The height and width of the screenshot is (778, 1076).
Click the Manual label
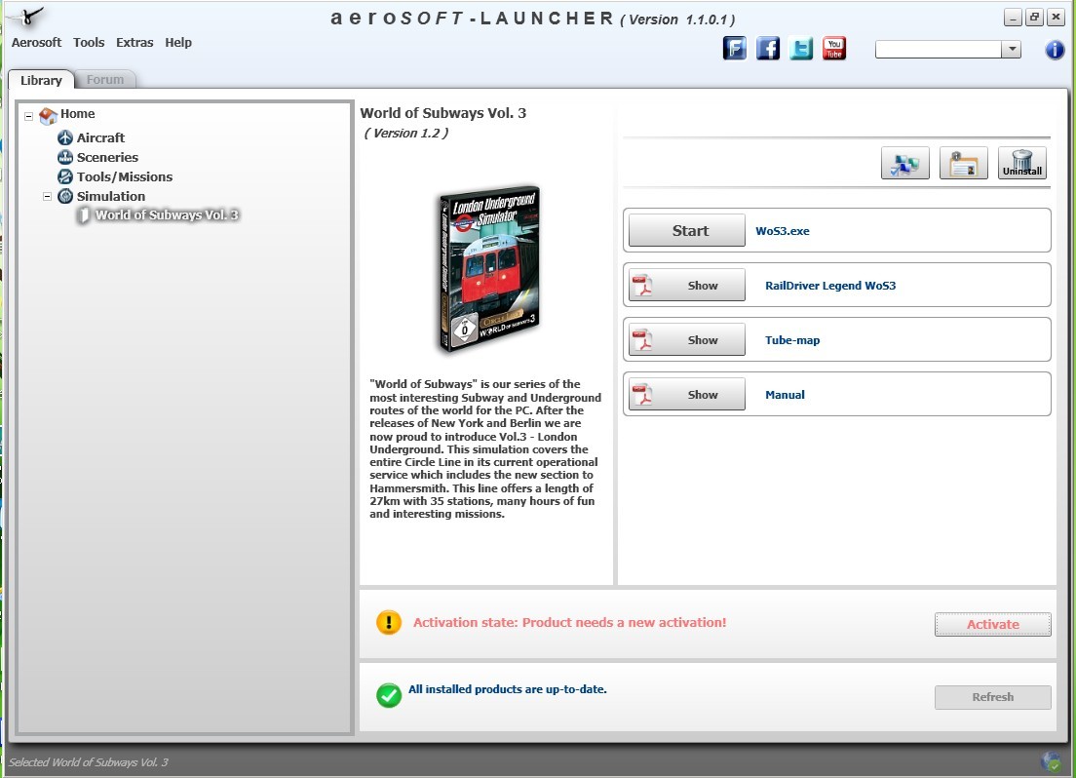pyautogui.click(x=785, y=395)
